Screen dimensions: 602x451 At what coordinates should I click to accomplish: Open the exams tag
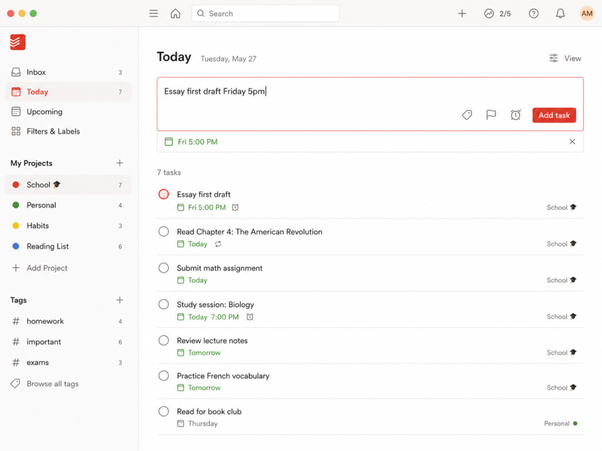point(68,362)
